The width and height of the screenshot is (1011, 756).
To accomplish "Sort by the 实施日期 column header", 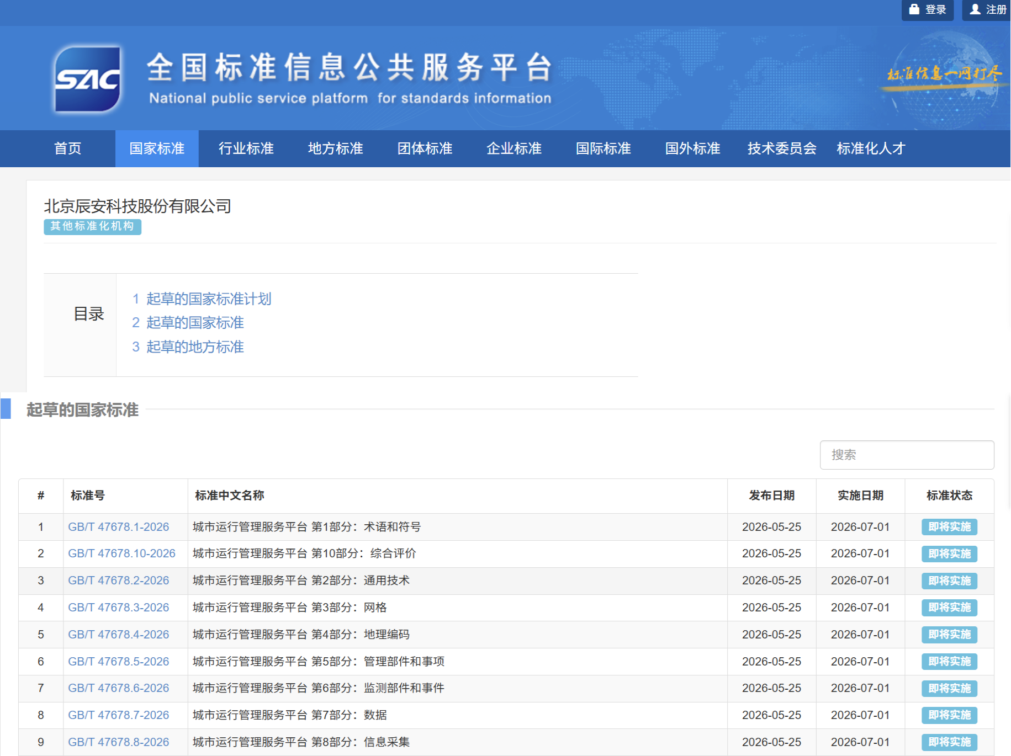I will click(860, 496).
